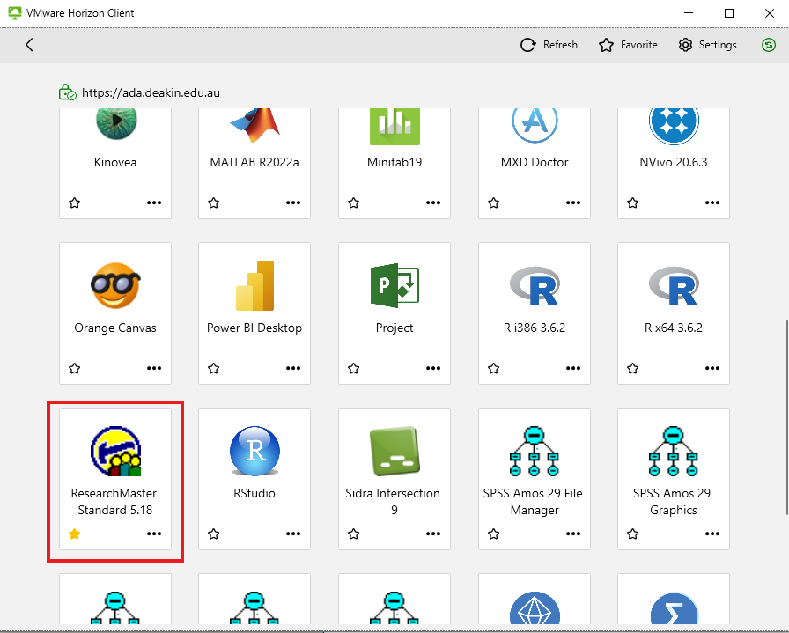This screenshot has height=633, width=789.
Task: Unfavorite ResearchMaster Standard using its yellow star
Action: [75, 534]
